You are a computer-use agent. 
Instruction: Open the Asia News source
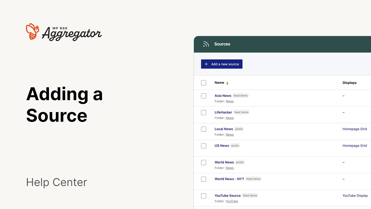tap(223, 96)
